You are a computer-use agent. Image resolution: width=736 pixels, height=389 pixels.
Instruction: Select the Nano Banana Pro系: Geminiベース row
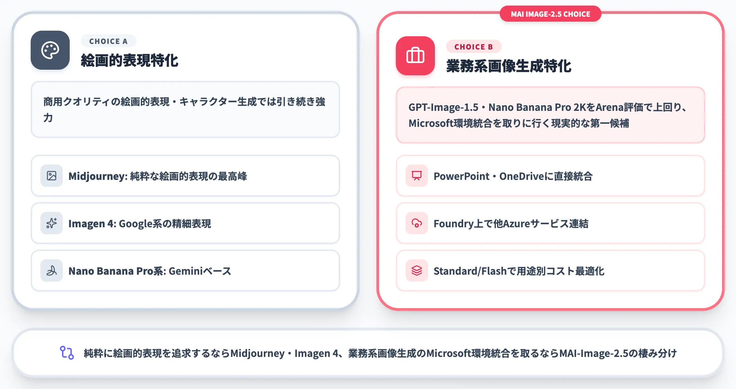[x=185, y=270]
